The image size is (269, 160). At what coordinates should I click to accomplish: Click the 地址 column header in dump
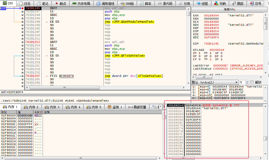click(x=8, y=112)
